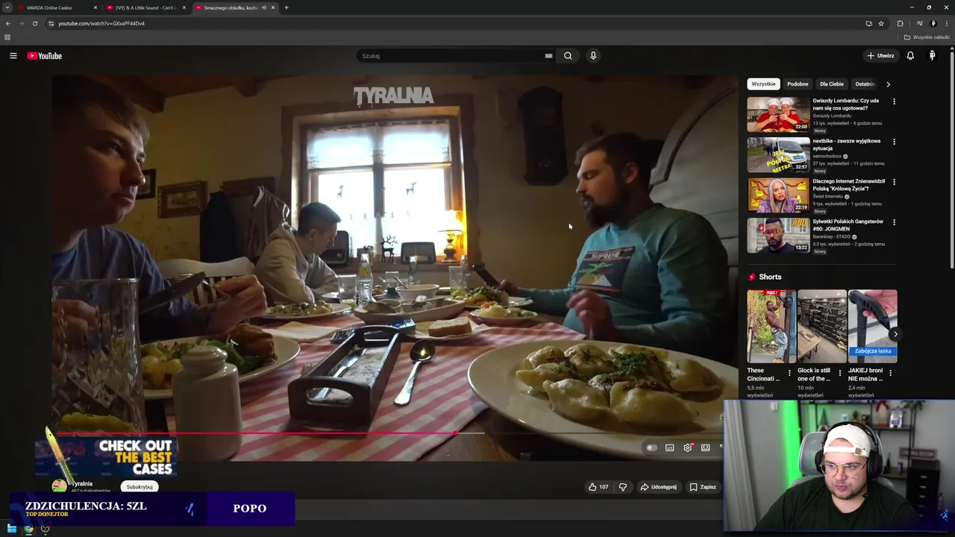Show more filter chips with right arrow
955x537 pixels.
pos(888,84)
